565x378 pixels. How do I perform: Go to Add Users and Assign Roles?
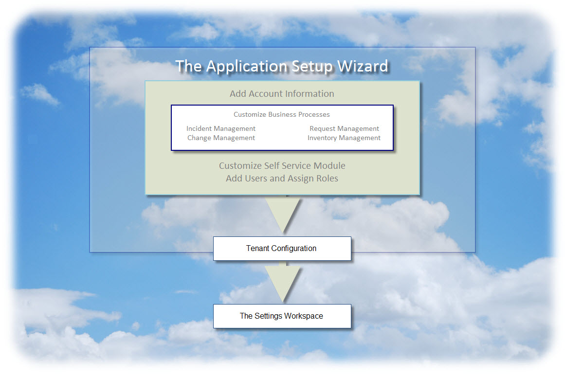(282, 179)
